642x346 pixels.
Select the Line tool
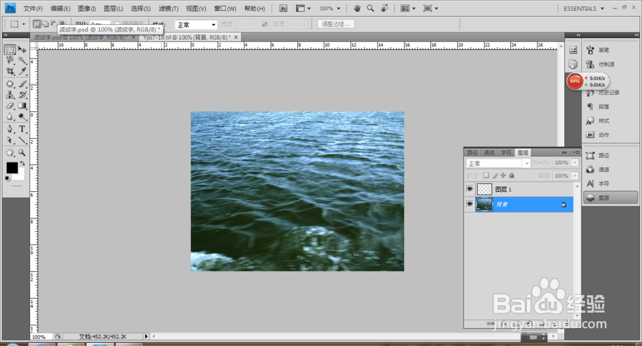(22, 140)
